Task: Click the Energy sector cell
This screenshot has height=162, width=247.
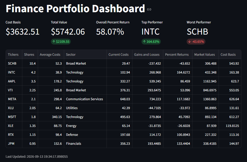Action: click(85, 126)
